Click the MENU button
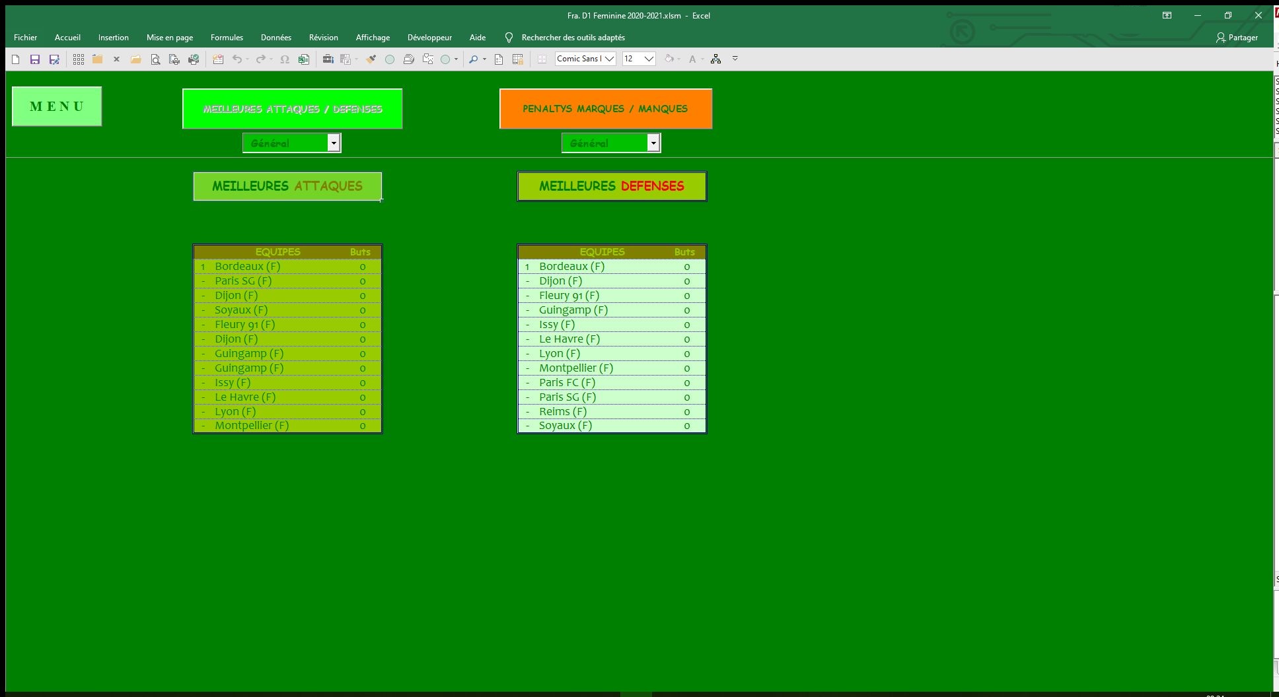Image resolution: width=1279 pixels, height=697 pixels. [57, 106]
